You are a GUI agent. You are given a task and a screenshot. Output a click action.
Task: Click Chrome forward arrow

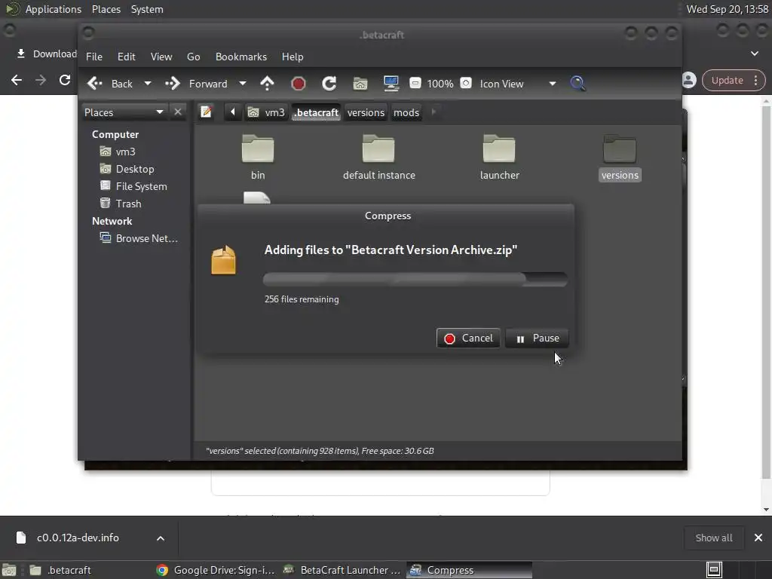click(x=41, y=80)
